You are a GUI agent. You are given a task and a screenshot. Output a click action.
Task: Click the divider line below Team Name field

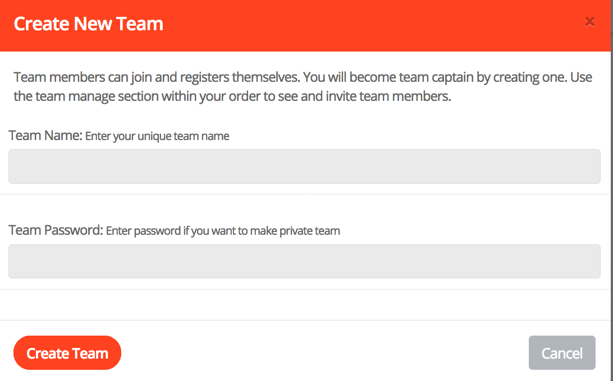(306, 194)
